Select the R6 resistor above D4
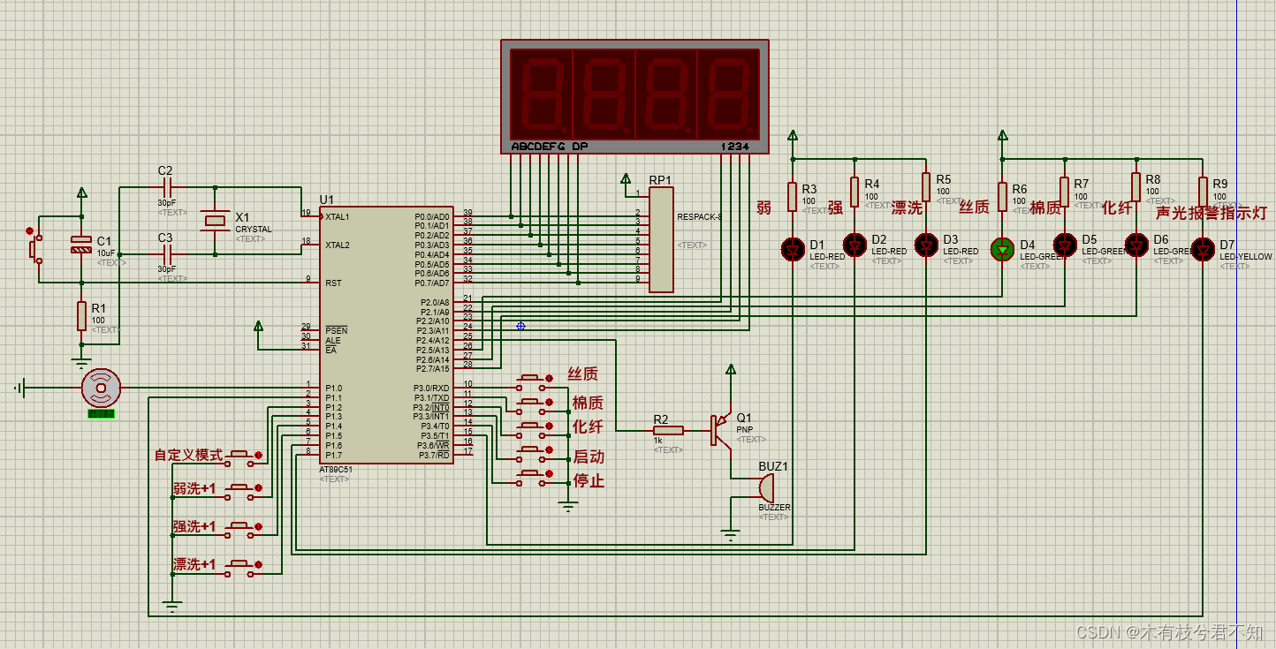Viewport: 1276px width, 649px height. pyautogui.click(x=1002, y=197)
